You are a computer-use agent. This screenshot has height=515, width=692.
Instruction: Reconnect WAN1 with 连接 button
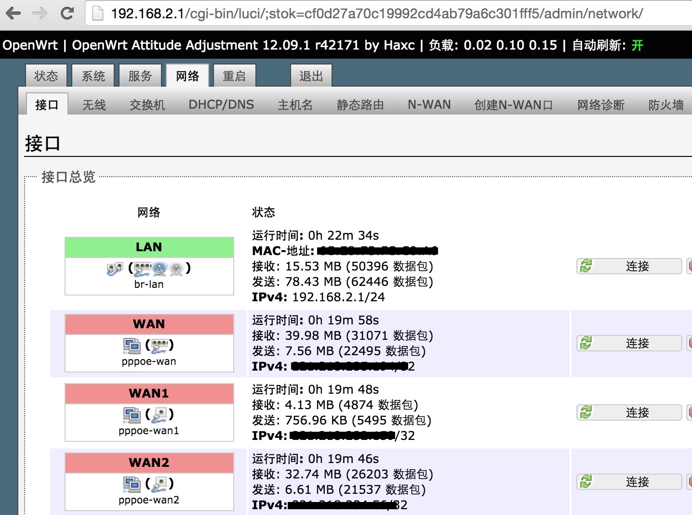tap(629, 412)
